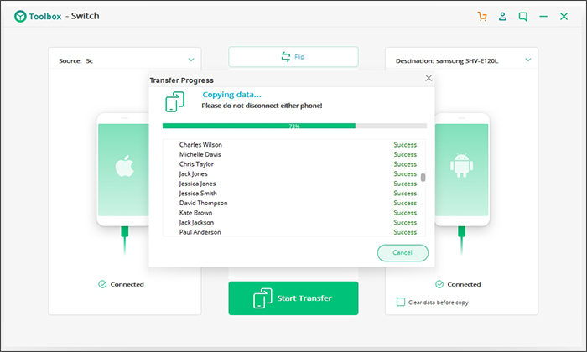Click the 73% progress bar
587x352 pixels.
[294, 126]
